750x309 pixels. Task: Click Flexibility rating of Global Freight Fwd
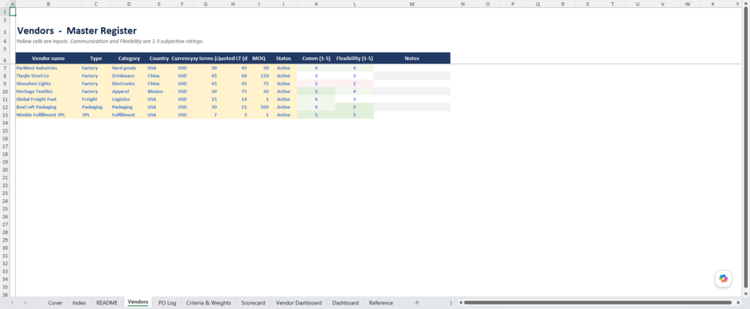354,99
